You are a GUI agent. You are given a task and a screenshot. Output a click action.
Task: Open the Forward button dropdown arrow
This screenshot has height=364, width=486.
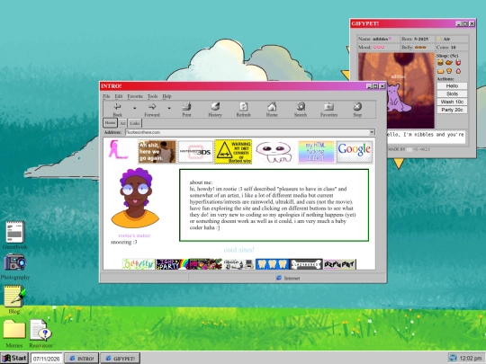tap(169, 108)
